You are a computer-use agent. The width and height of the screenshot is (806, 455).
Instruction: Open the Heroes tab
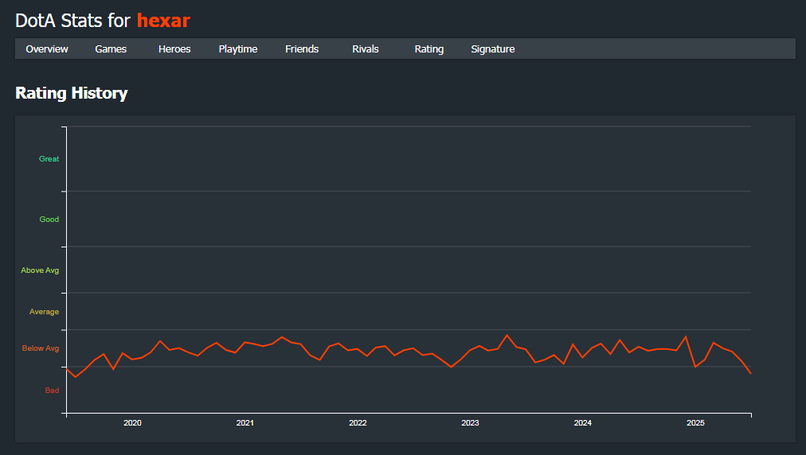pyautogui.click(x=174, y=49)
